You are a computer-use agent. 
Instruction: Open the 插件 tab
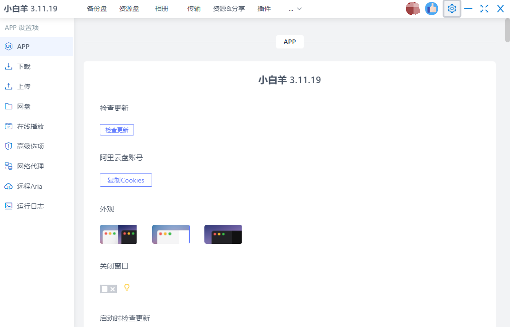coord(264,9)
